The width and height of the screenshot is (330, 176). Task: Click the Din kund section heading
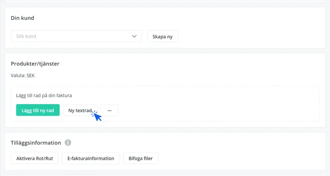point(22,18)
